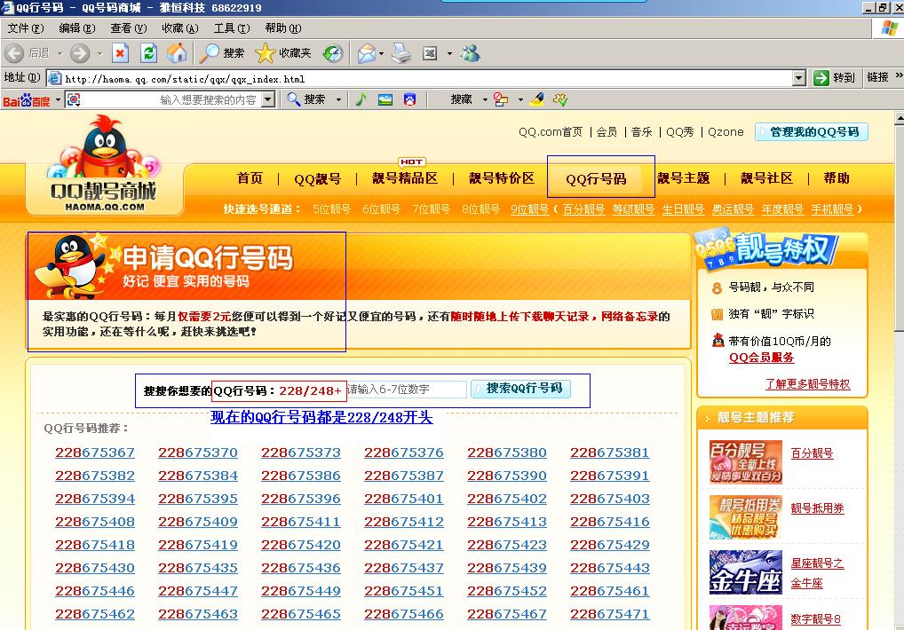Open the 收藏夹 favorites star icon
904x630 pixels.
click(x=264, y=52)
